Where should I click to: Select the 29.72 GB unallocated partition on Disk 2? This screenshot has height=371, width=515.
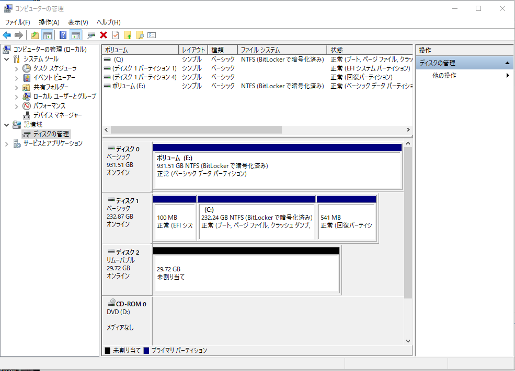246,273
